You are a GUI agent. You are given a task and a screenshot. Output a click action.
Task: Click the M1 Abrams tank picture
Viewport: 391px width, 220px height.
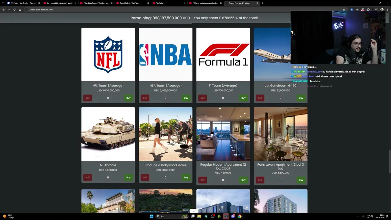108,134
